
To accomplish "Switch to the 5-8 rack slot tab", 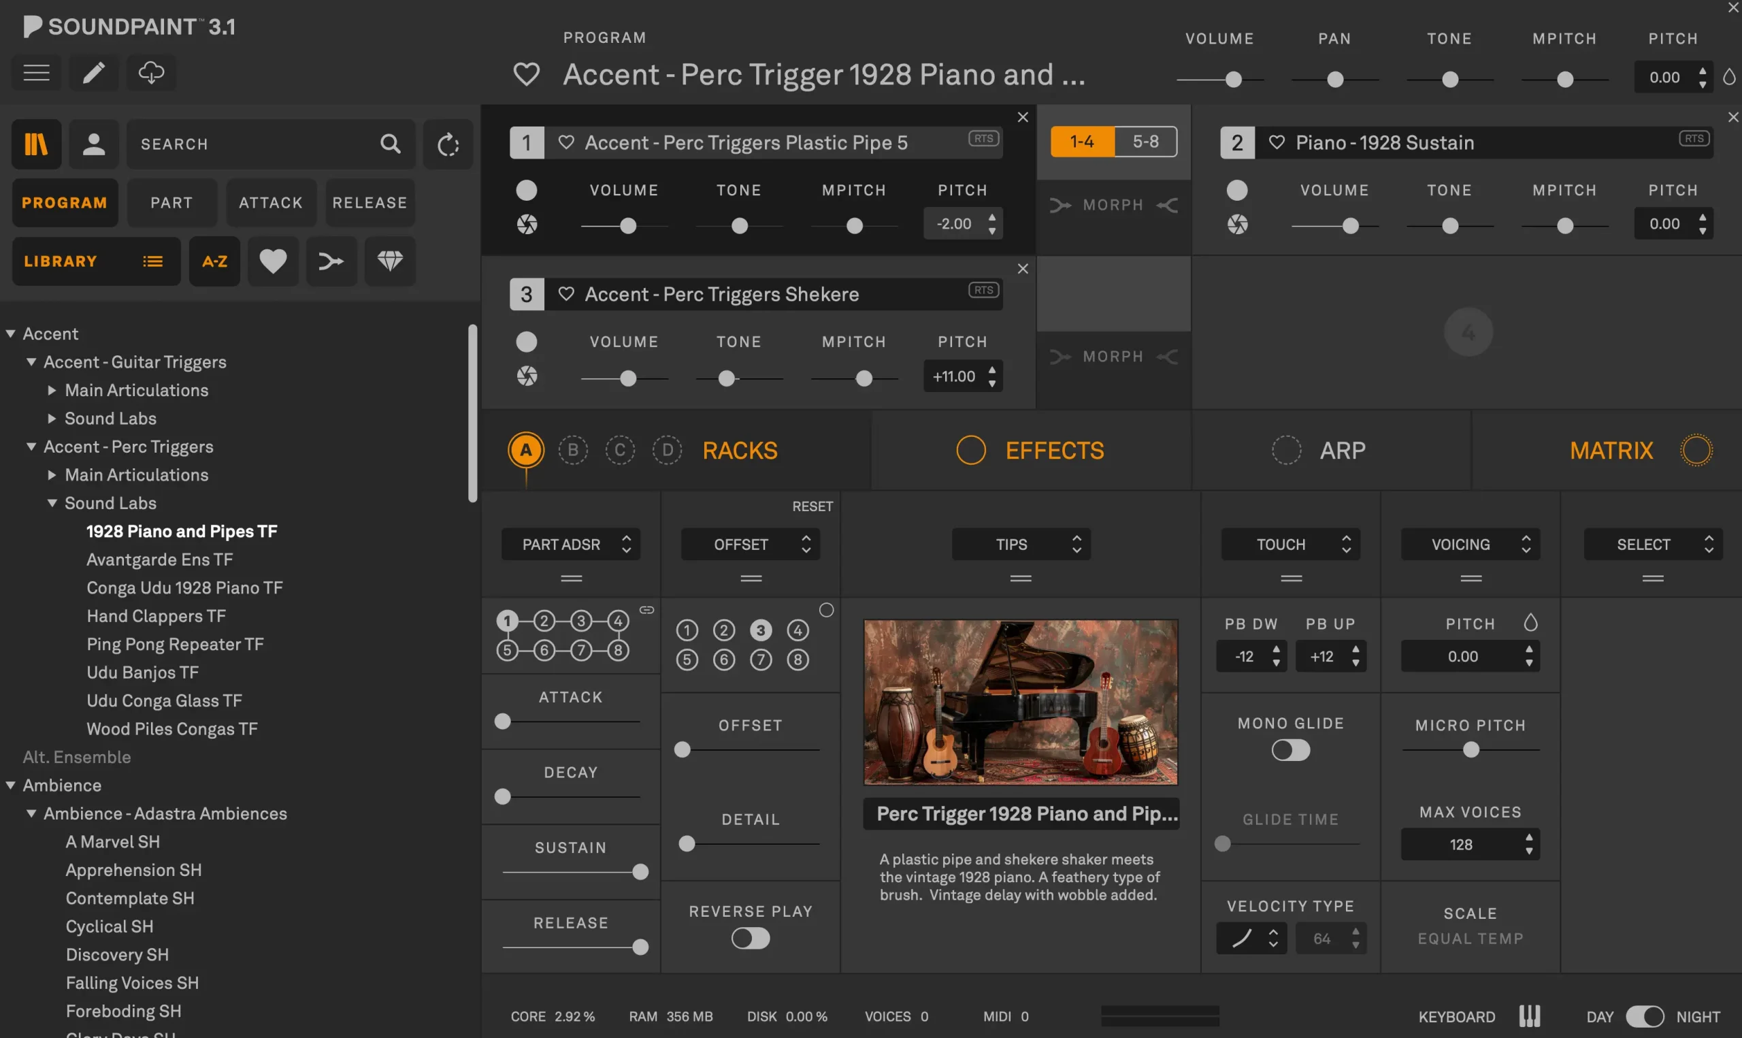I will tap(1145, 141).
